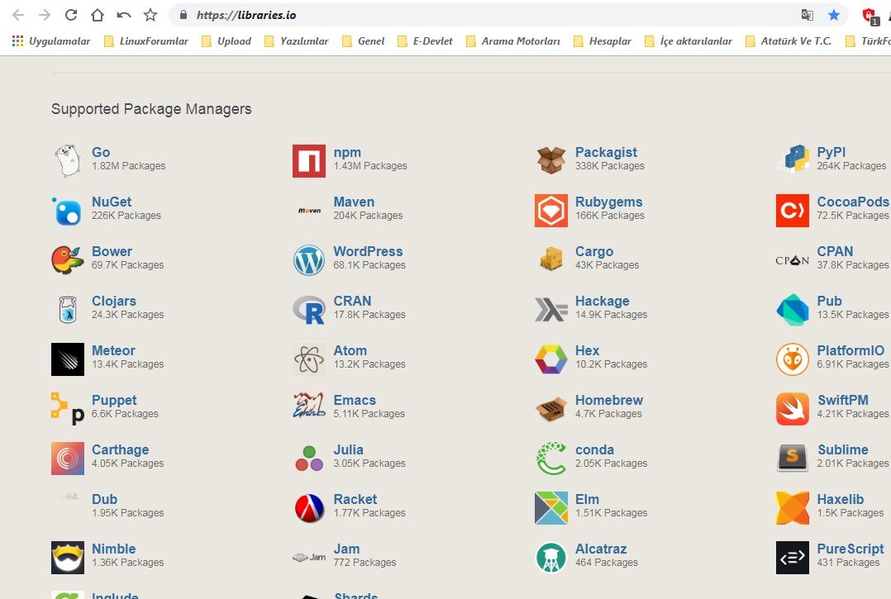Image resolution: width=891 pixels, height=599 pixels.
Task: Click the conda green snake icon
Action: [x=550, y=459]
